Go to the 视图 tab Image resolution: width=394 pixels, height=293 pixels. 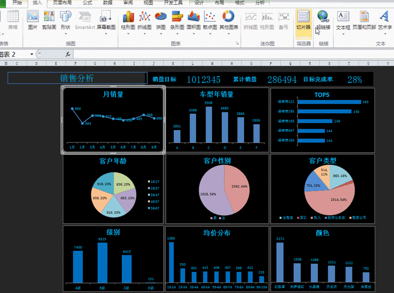click(x=148, y=3)
